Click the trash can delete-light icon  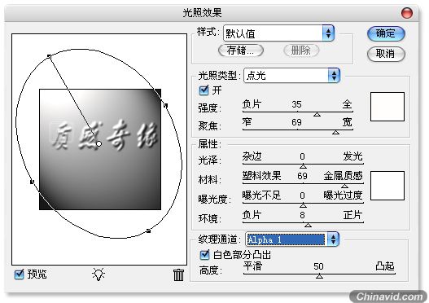pyautogui.click(x=178, y=274)
